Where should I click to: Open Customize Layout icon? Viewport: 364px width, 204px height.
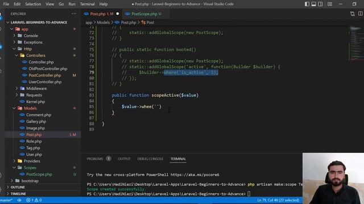330,4
